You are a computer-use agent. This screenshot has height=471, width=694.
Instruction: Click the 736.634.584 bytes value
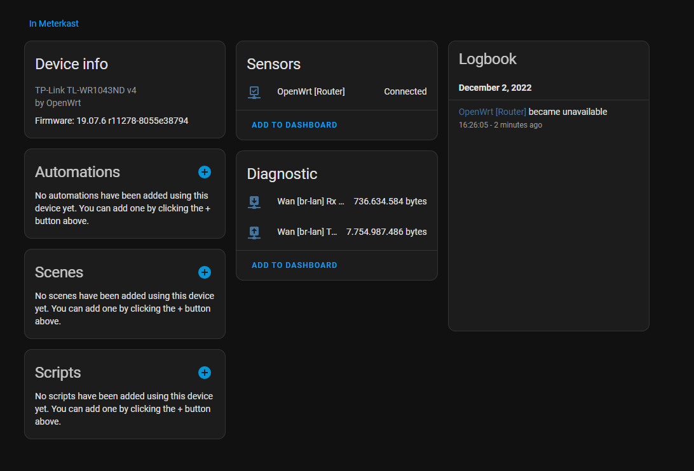tap(390, 201)
